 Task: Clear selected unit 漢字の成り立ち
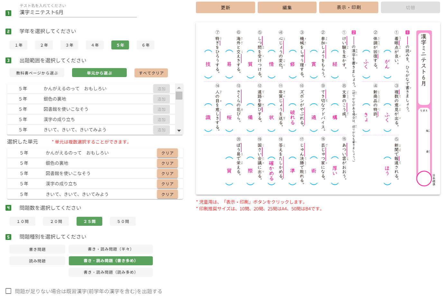pos(167,184)
